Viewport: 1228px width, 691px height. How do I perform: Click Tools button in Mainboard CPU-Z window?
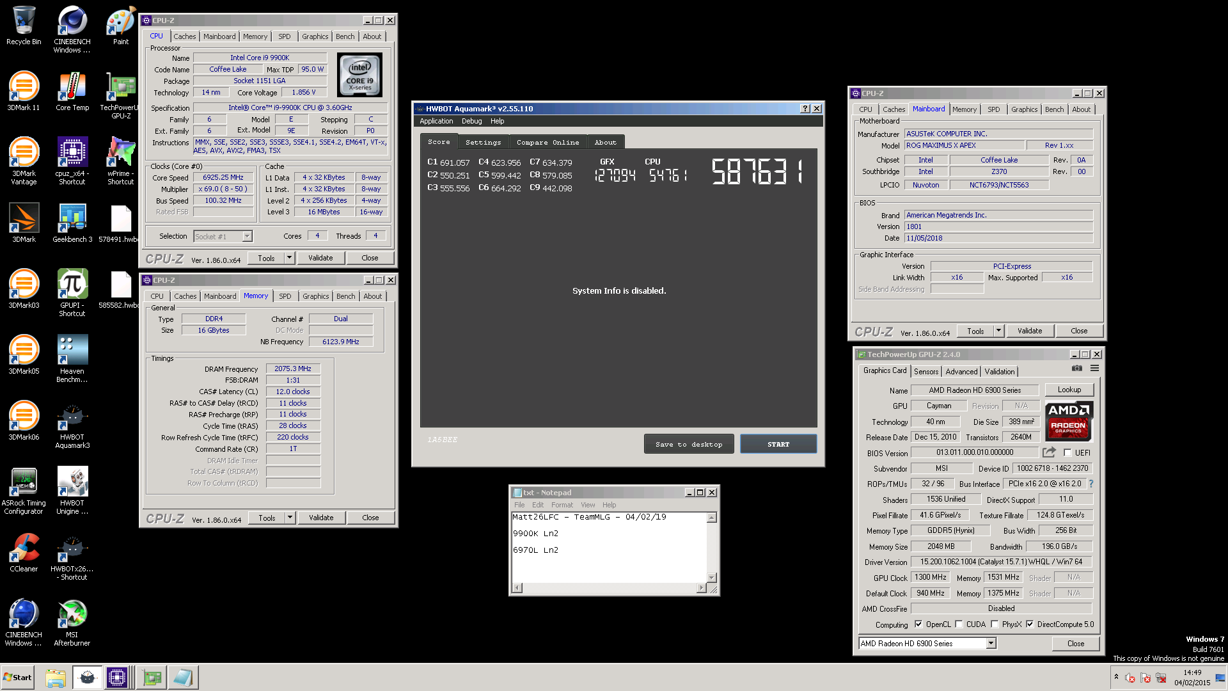point(975,331)
